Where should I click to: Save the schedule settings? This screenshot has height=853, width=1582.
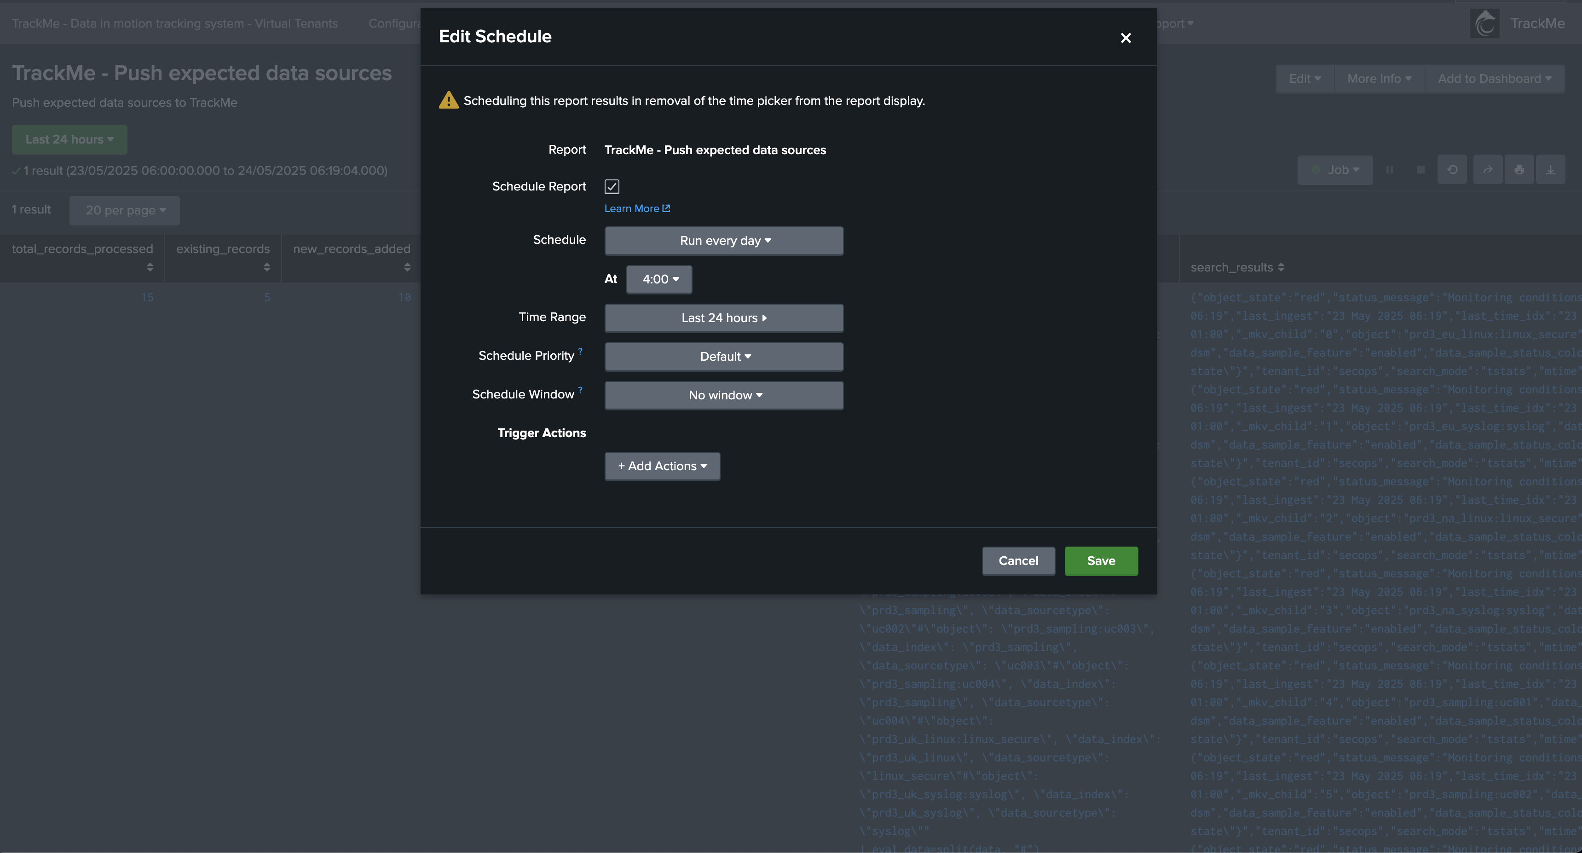pos(1101,561)
